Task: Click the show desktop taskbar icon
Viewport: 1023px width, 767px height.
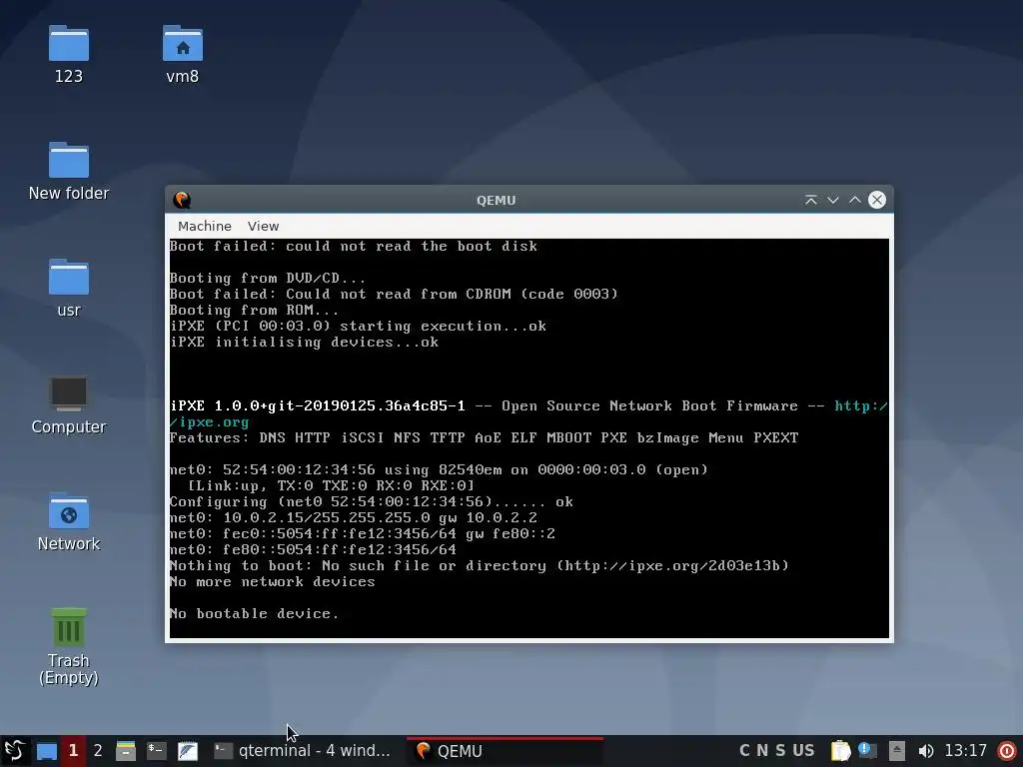Action: pyautogui.click(x=46, y=751)
